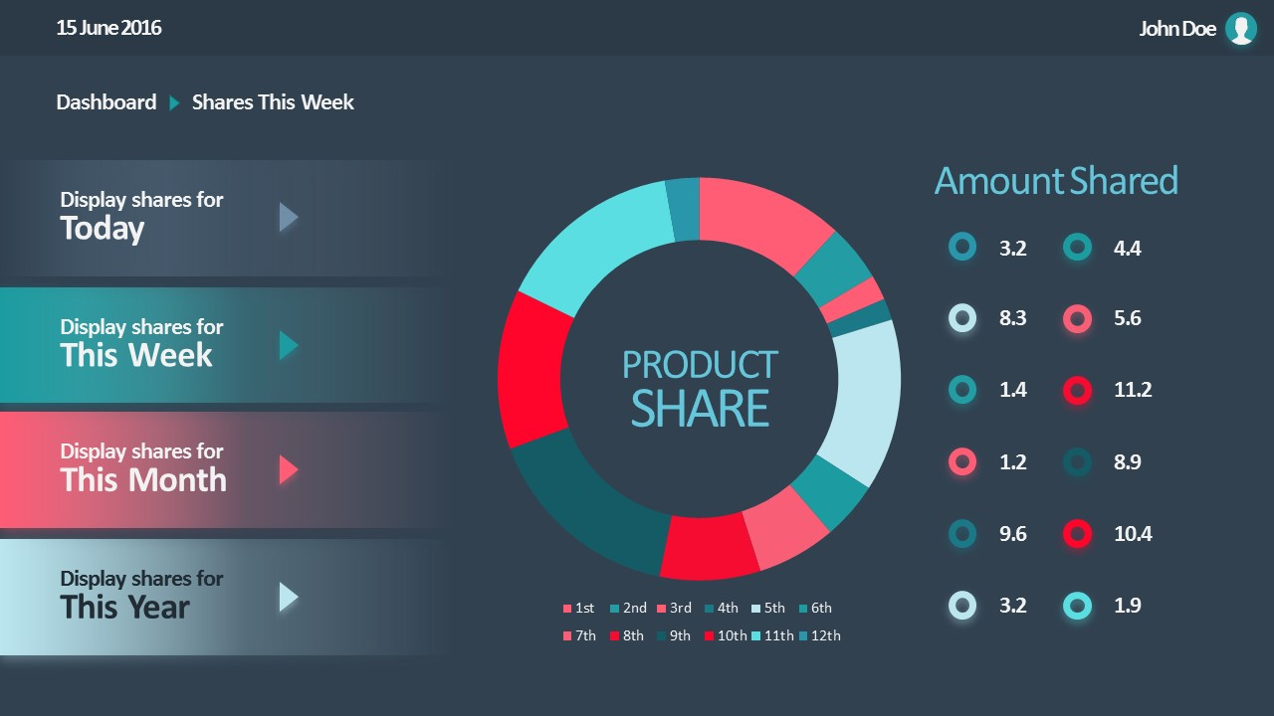Click the ring icon beside 1.9
Image resolution: width=1274 pixels, height=716 pixels.
pos(1077,606)
